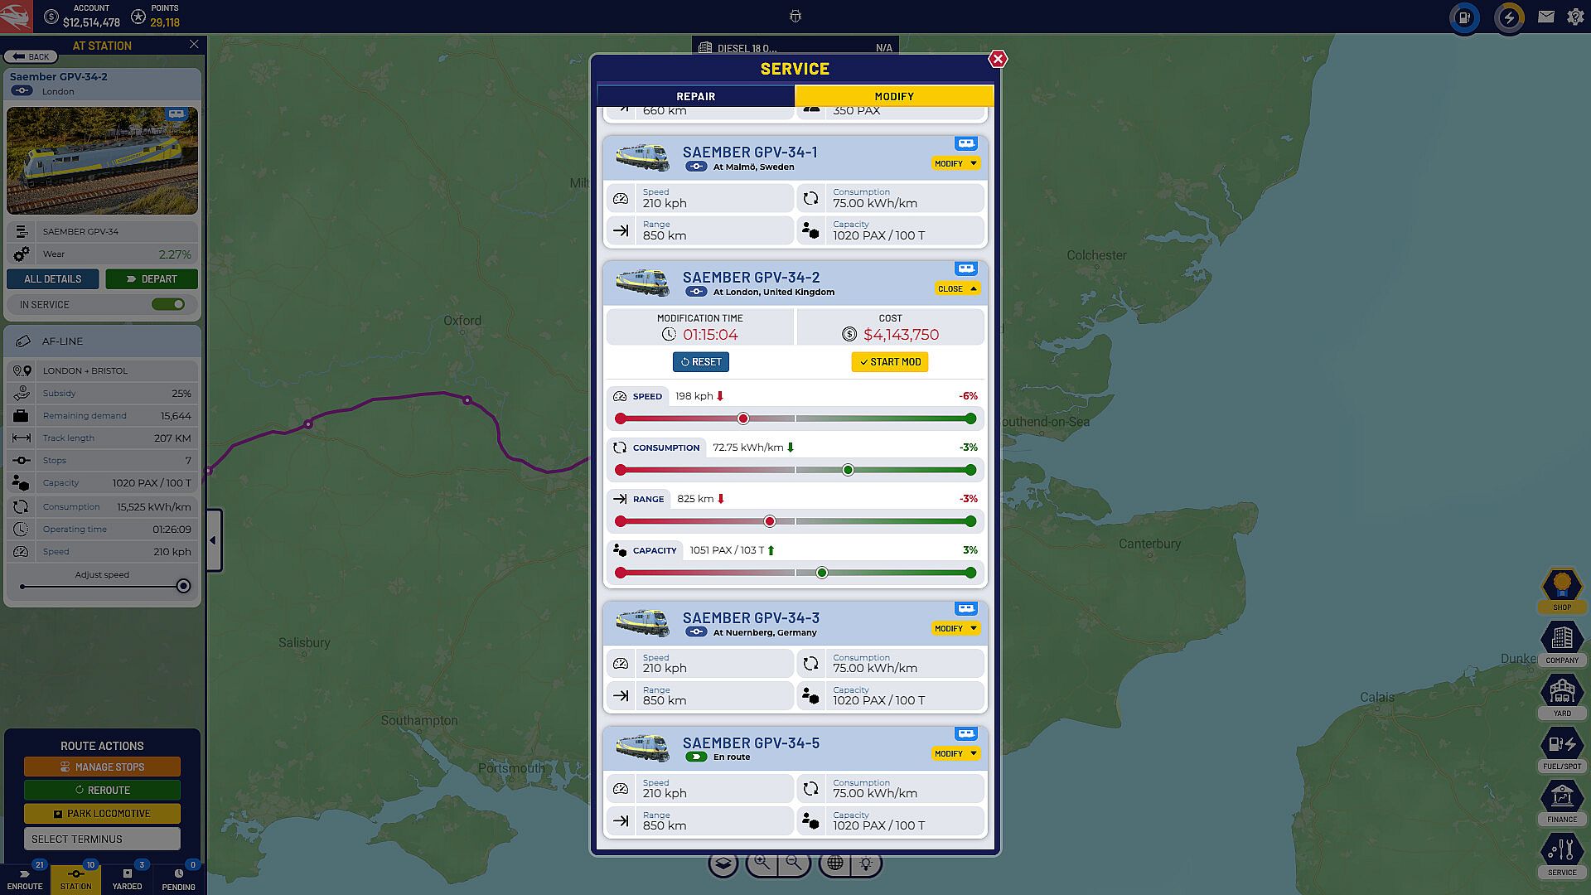Screen dimensions: 1591x895
Task: Collapse the left side panel arrow
Action: point(213,540)
